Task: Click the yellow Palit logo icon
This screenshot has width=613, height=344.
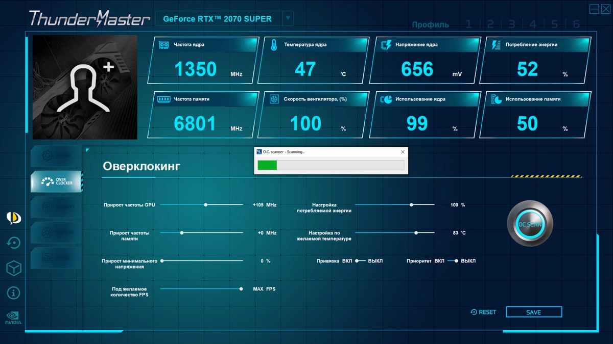Action: [13, 218]
